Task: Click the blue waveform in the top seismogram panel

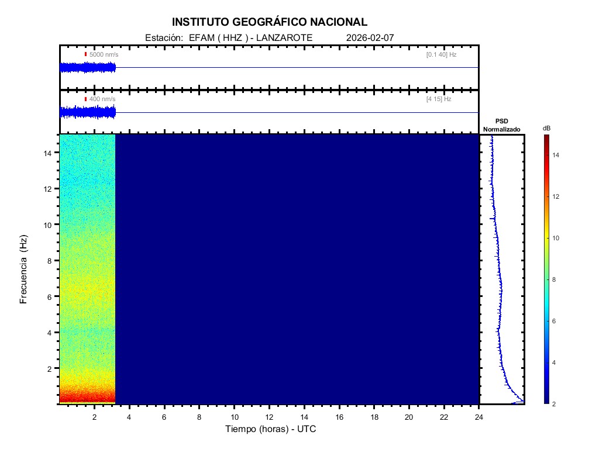Action: click(x=88, y=68)
